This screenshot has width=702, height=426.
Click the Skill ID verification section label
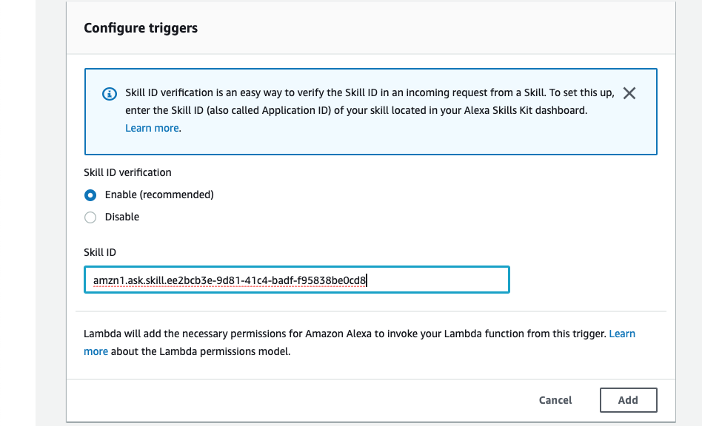(x=127, y=172)
